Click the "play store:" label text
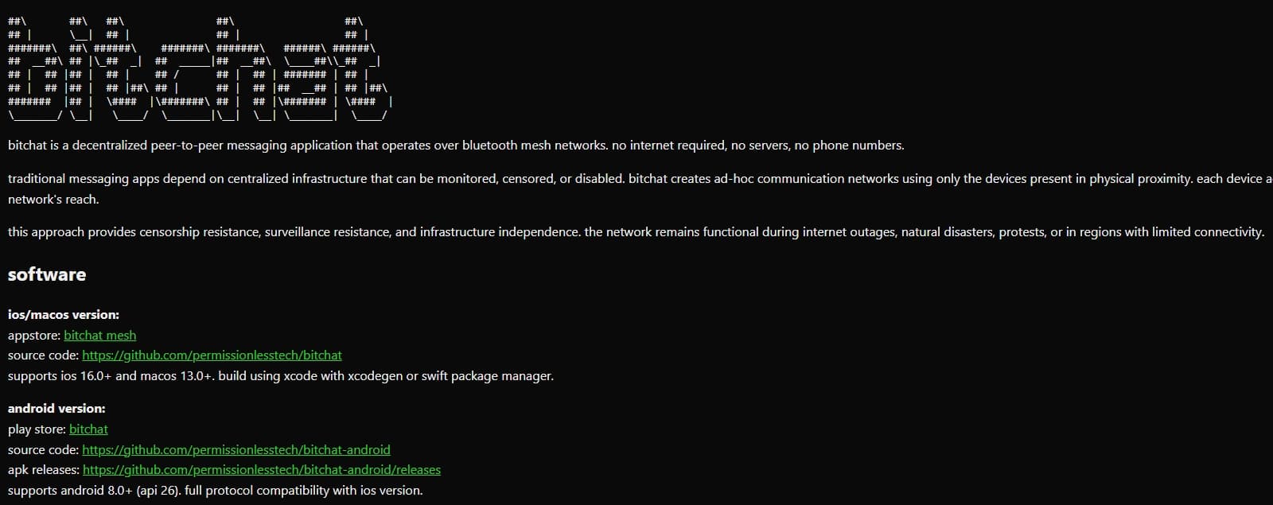The height and width of the screenshot is (505, 1273). click(37, 429)
